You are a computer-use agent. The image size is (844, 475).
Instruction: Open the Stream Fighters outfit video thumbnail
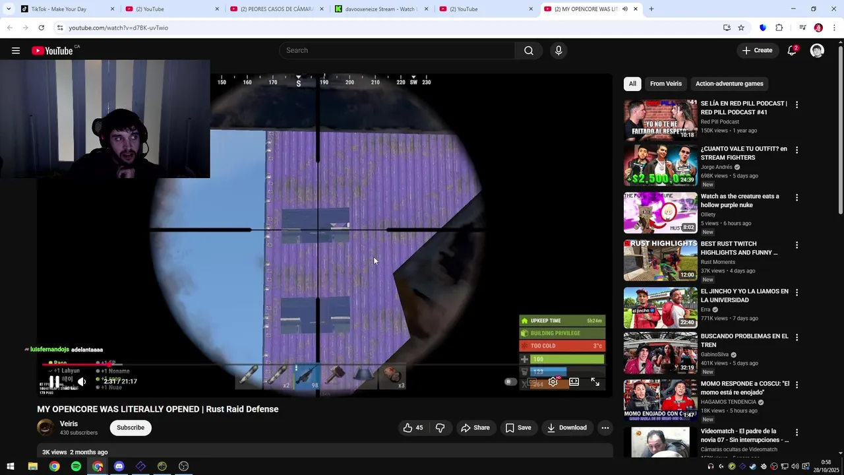click(660, 165)
